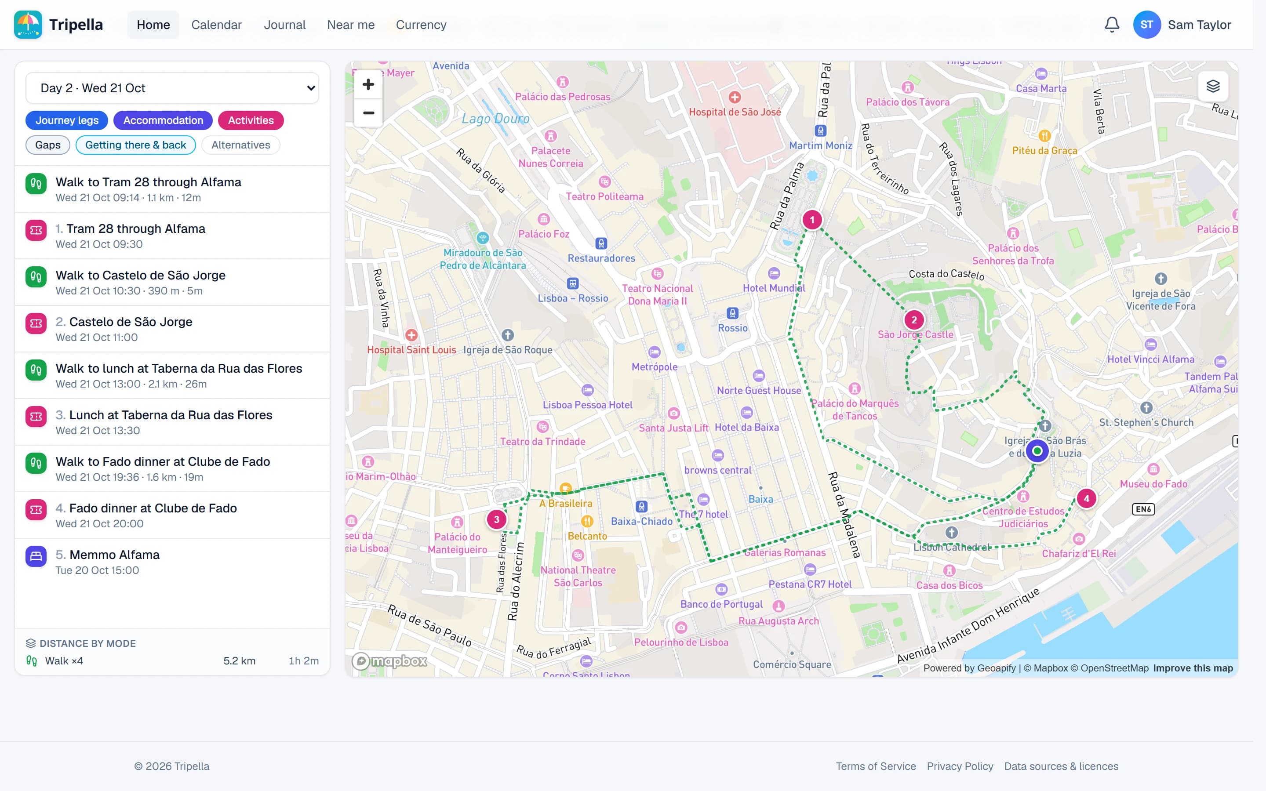1266x791 pixels.
Task: Toggle the Alternatives filter chip
Action: [240, 145]
